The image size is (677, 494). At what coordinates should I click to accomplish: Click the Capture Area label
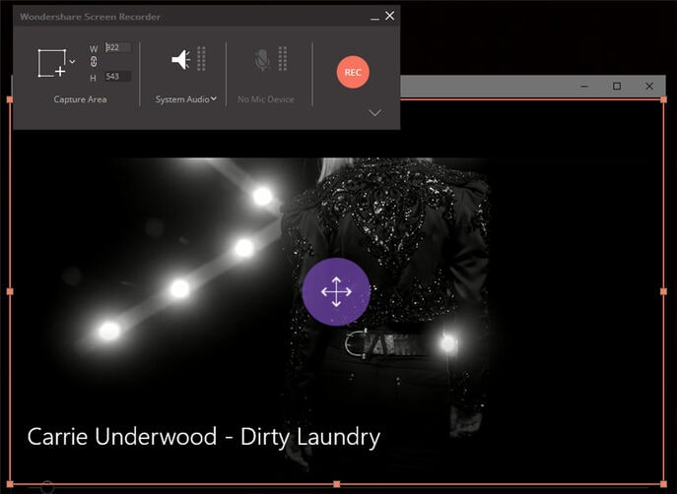(80, 99)
